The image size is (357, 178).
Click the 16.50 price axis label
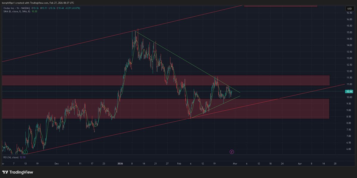point(349,12)
